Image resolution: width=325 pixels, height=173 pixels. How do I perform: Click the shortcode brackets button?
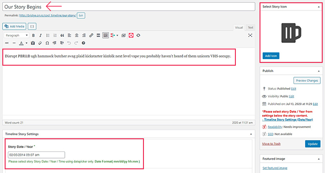click(x=32, y=26)
